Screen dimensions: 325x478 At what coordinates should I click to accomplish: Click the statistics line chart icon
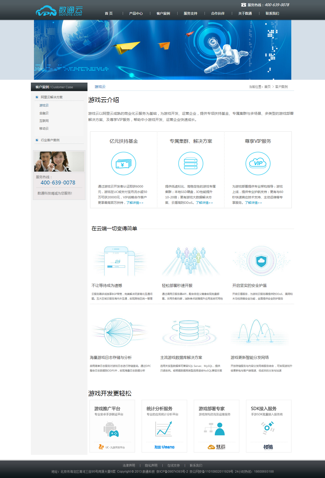click(164, 429)
